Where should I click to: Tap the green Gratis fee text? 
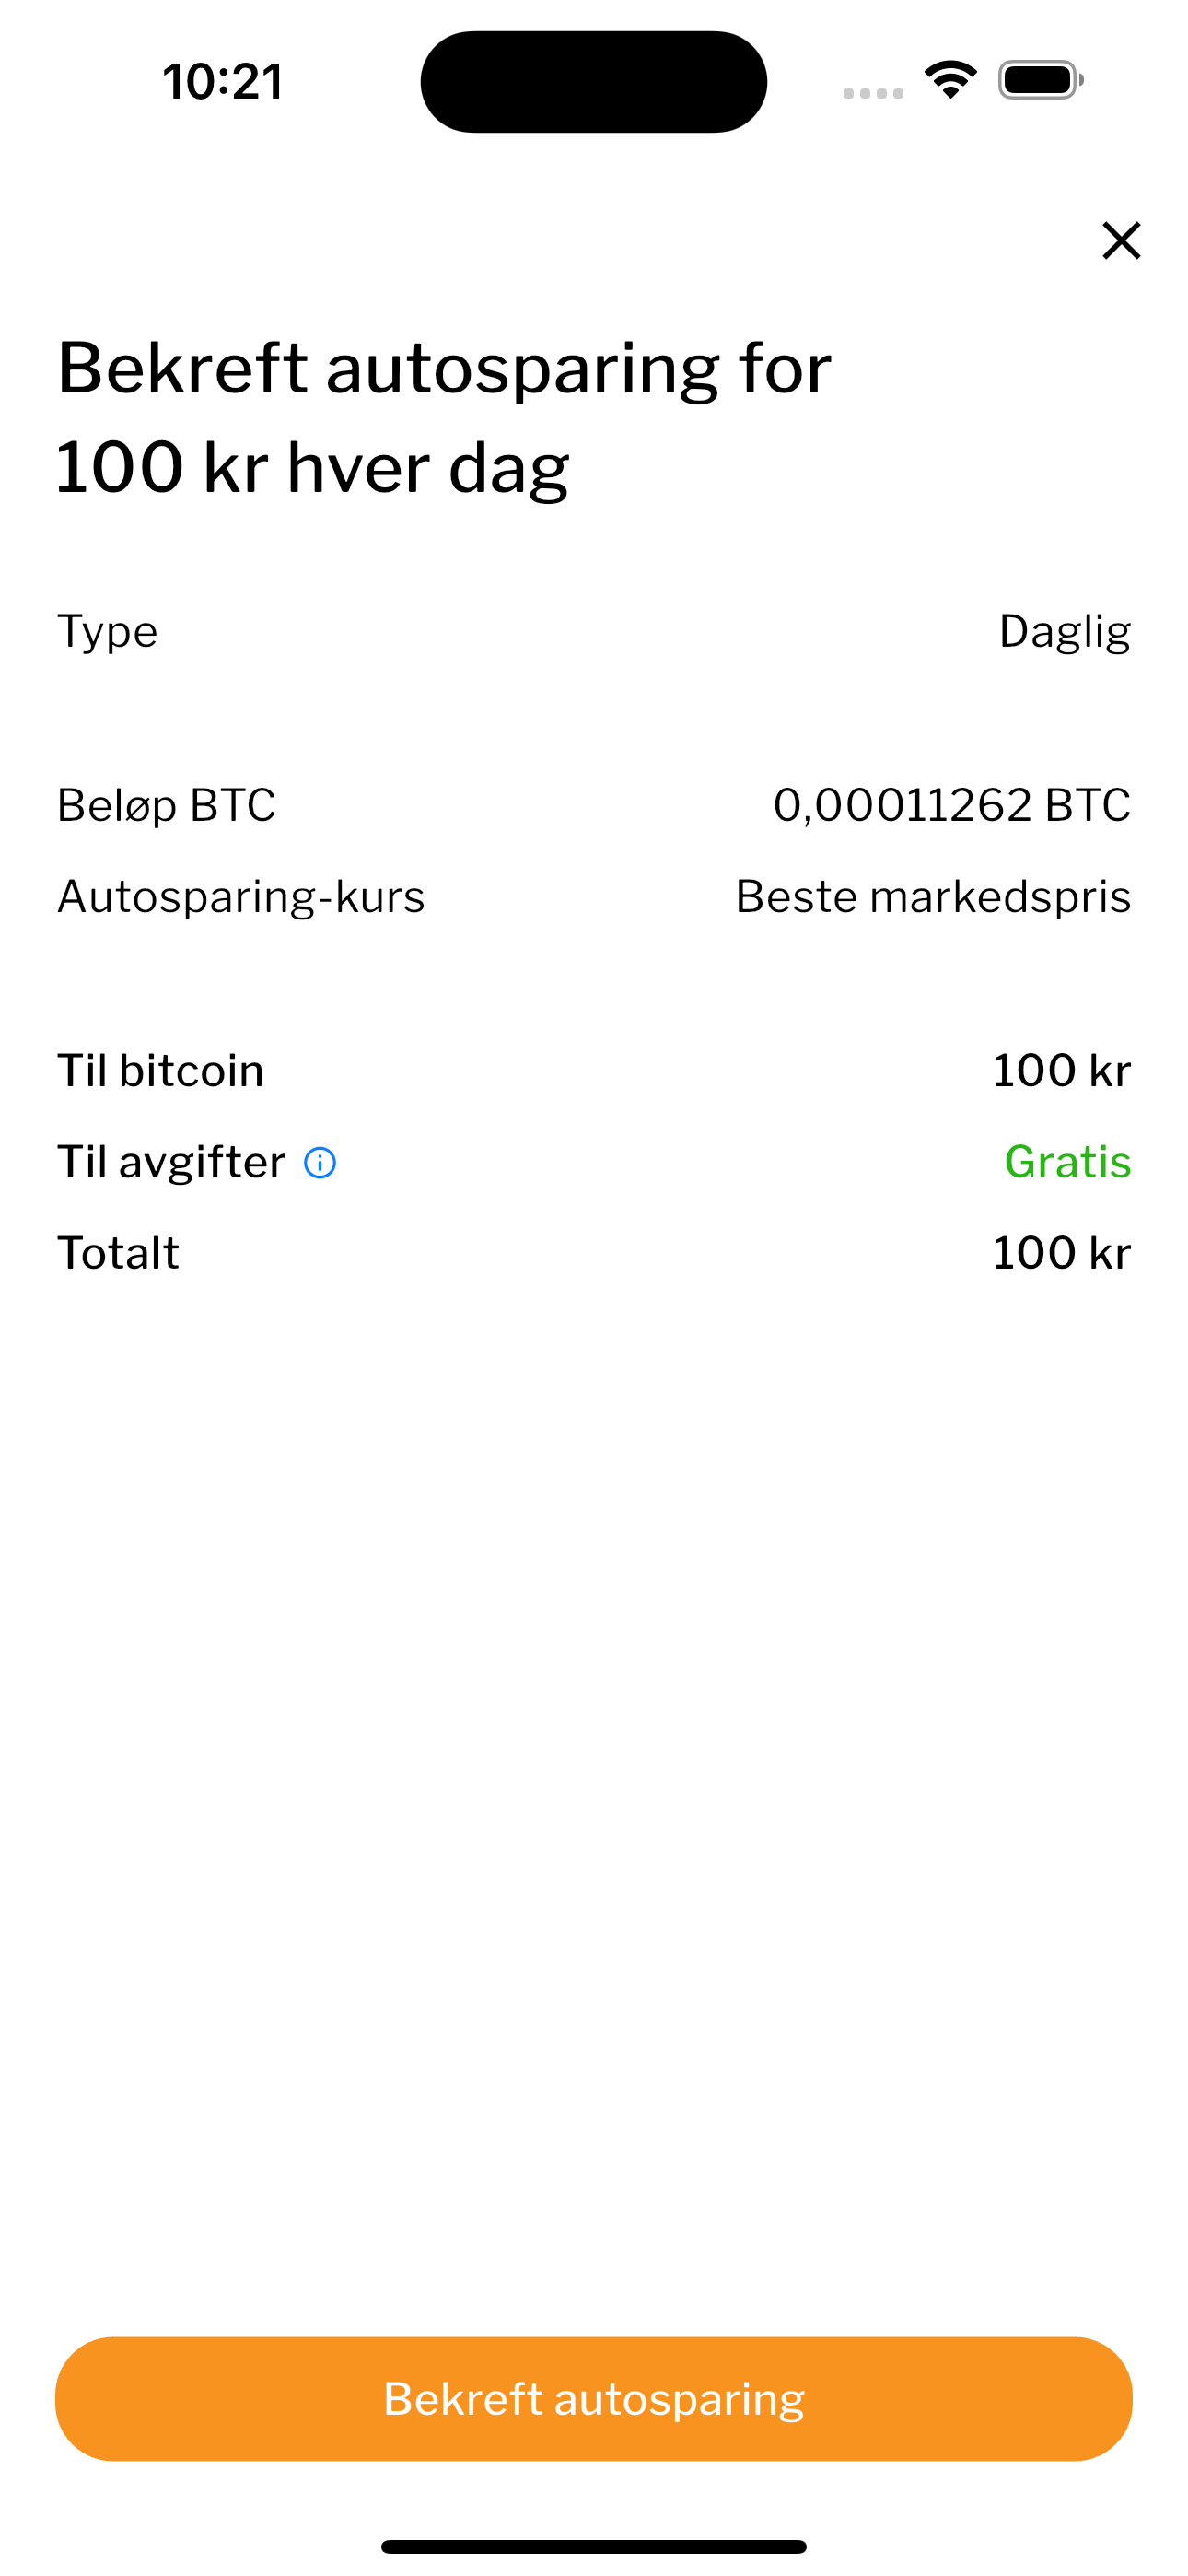[1067, 1162]
